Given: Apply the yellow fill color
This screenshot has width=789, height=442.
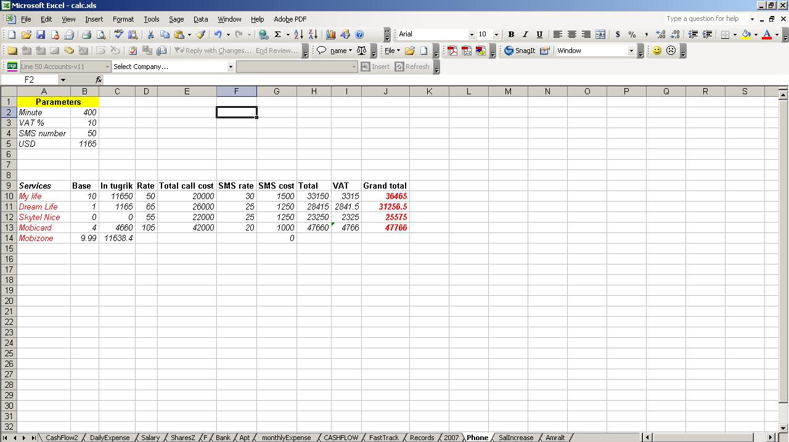Looking at the screenshot, I should pos(746,35).
